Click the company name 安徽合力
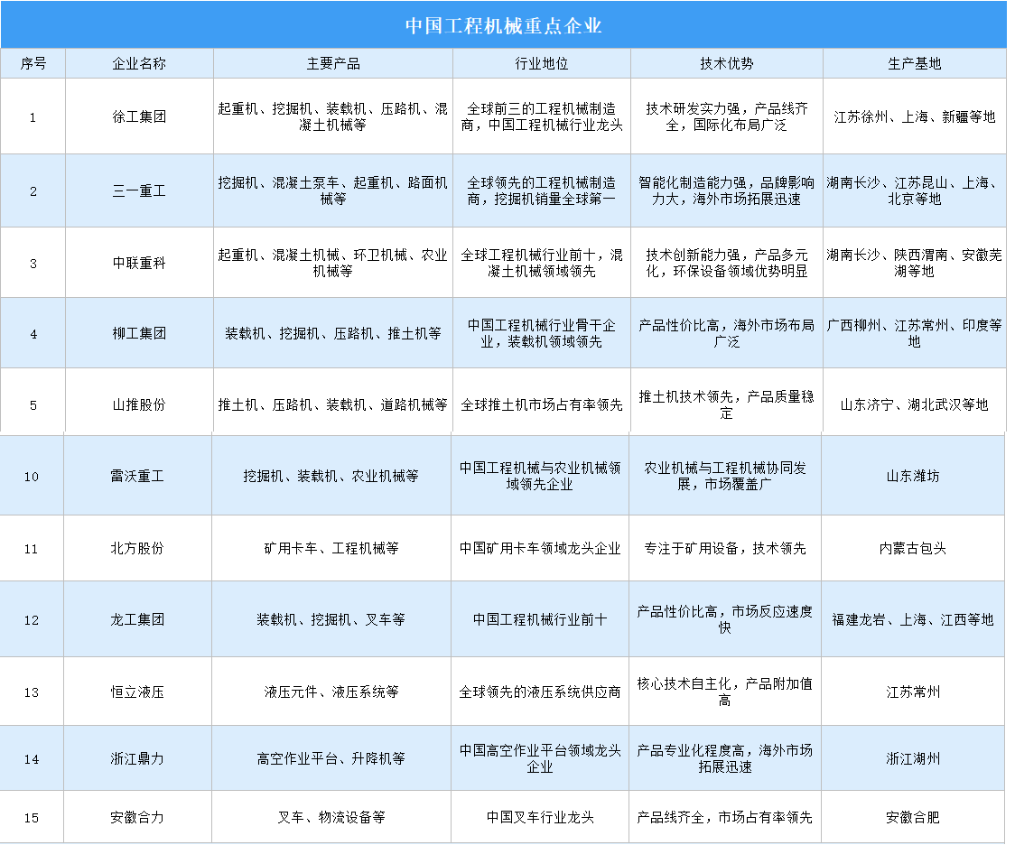Image resolution: width=1015 pixels, height=845 pixels. click(137, 818)
